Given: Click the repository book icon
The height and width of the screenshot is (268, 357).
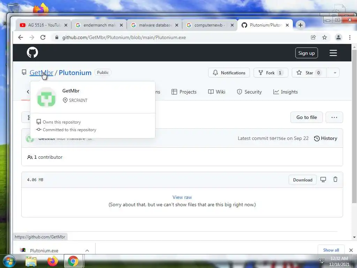Looking at the screenshot, I should 24,72.
